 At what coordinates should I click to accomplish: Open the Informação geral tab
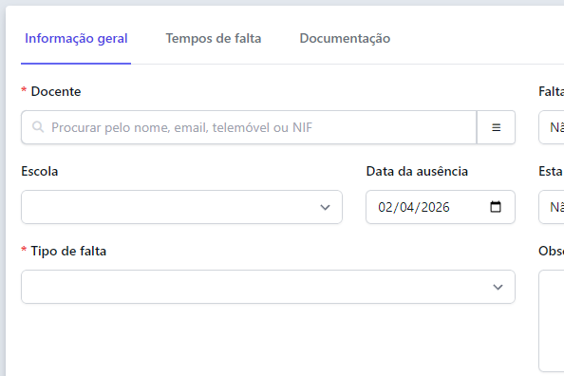76,39
